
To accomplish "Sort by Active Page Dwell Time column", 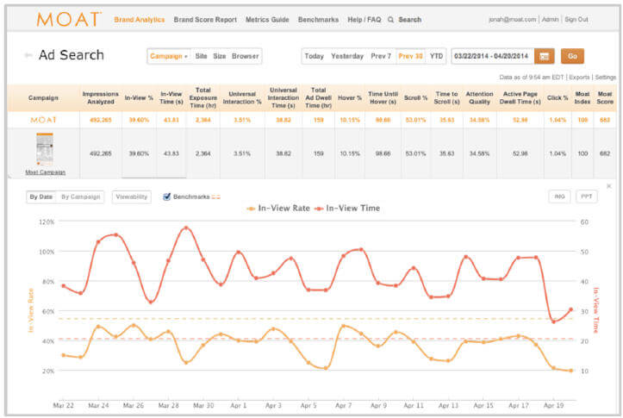I will 520,97.
